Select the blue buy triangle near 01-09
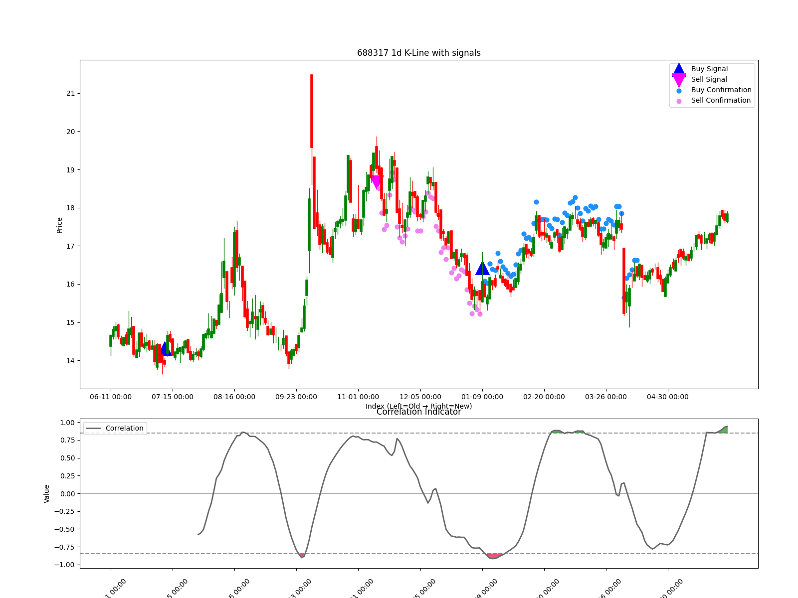The height and width of the screenshot is (598, 798). click(483, 268)
